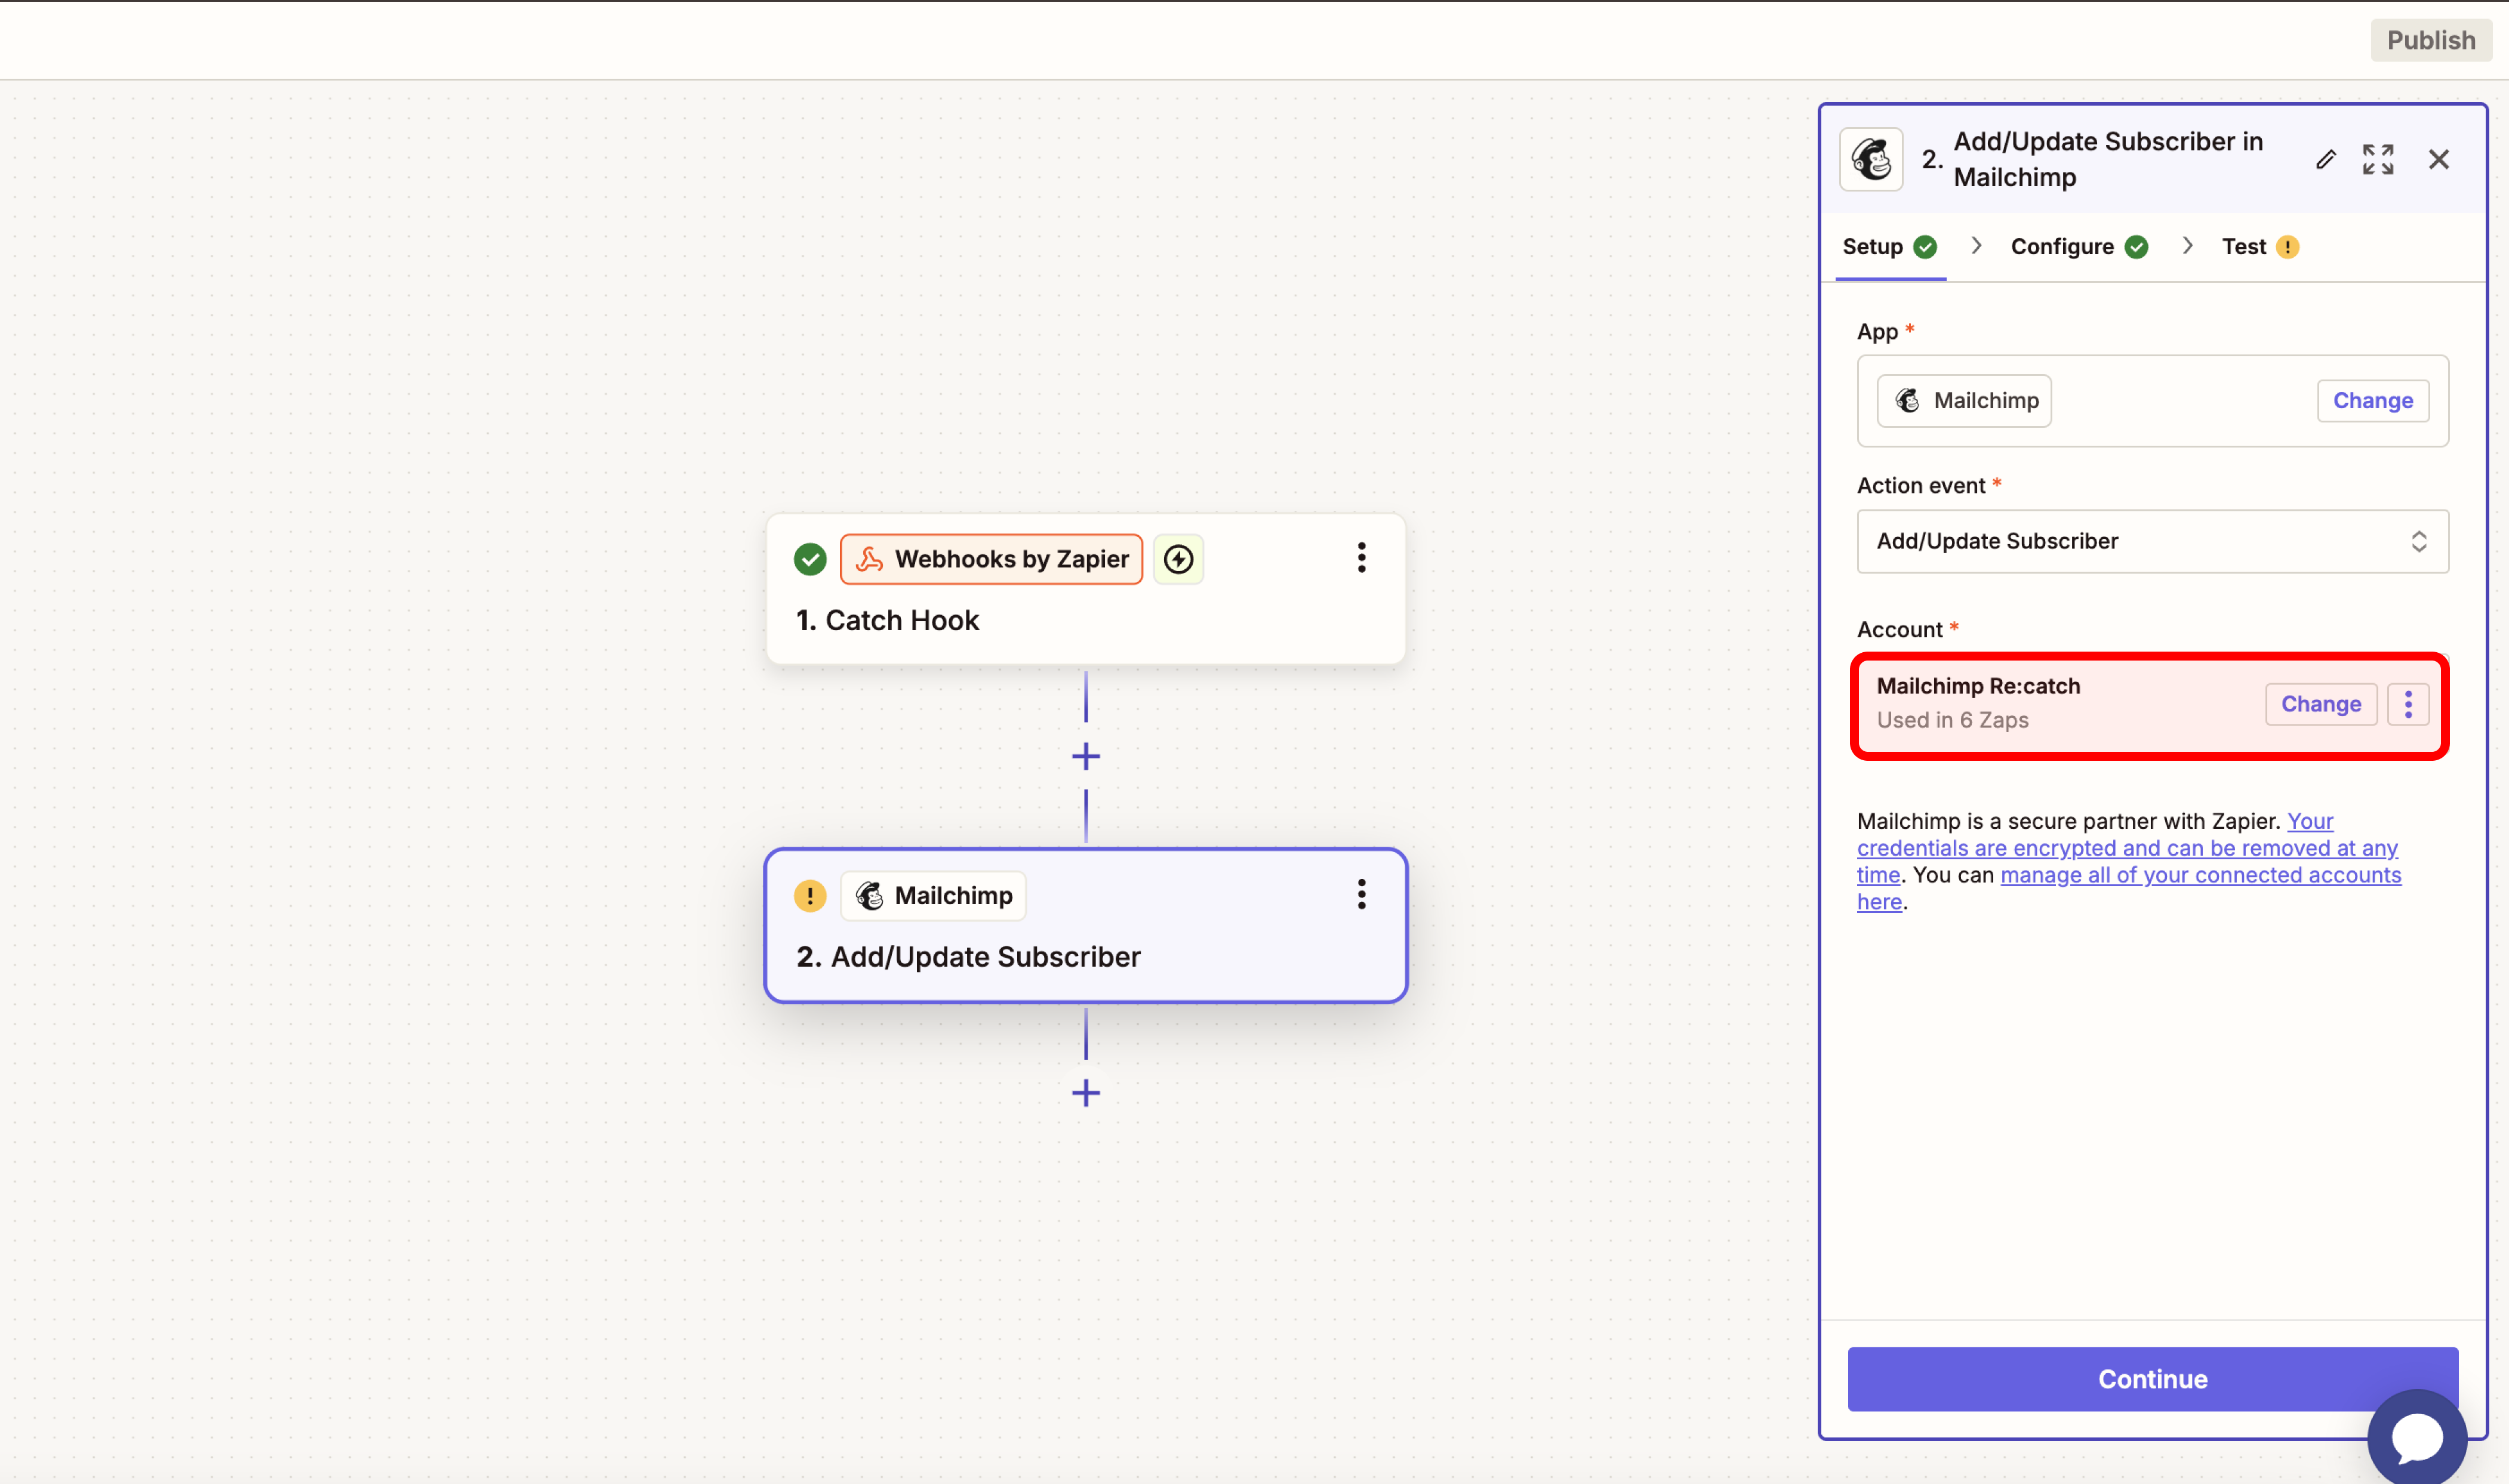Screen dimensions: 2509x1484
Task: Expand the step panel to full screen
Action: 2378,160
